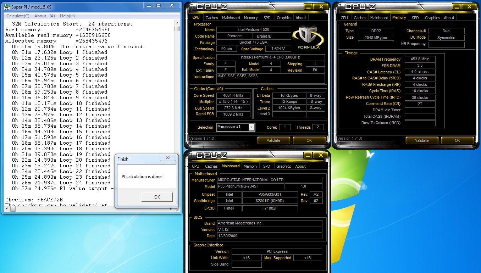Click the FSB:DRAM ratio value 3:5
Image resolution: width=481 pixels, height=273 pixels.
[420, 66]
